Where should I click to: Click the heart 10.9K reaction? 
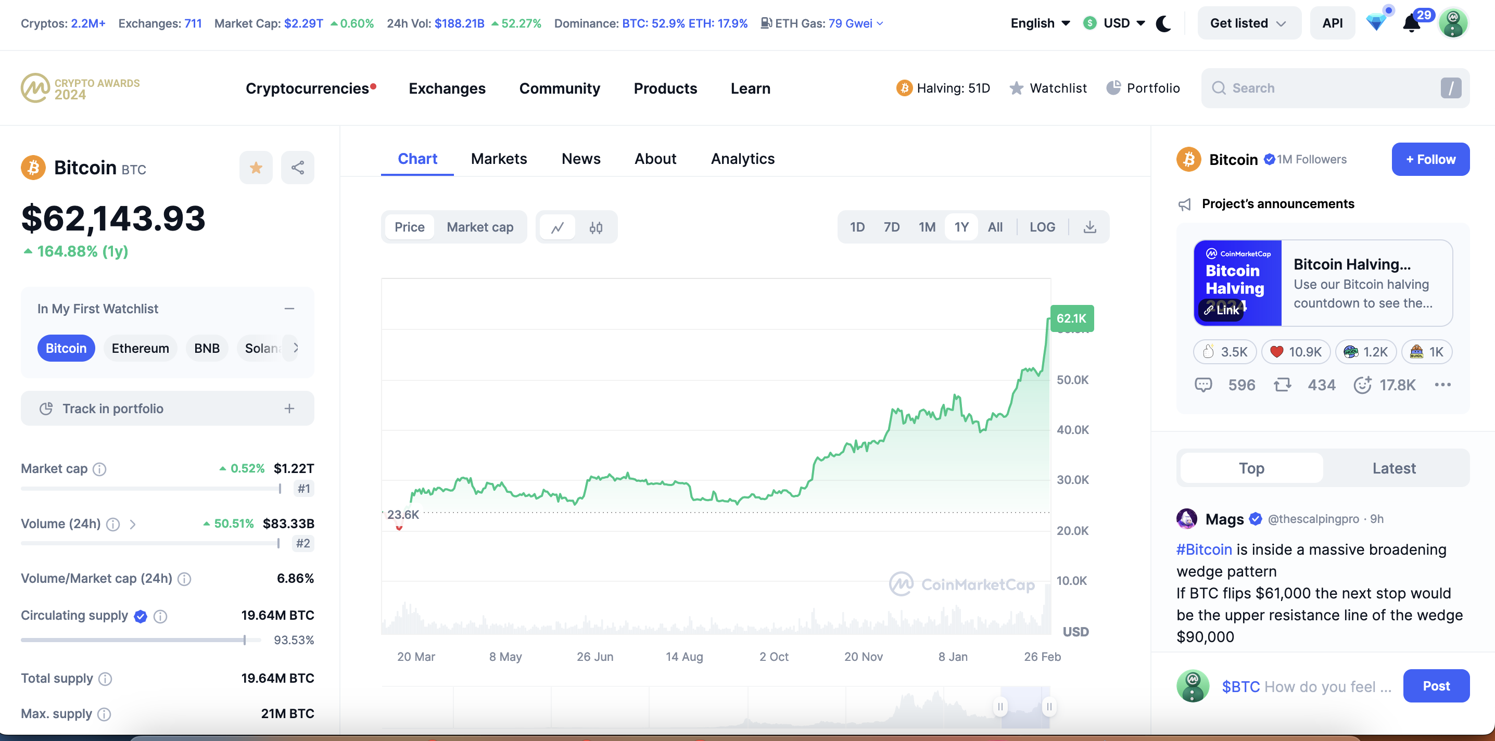tap(1295, 352)
